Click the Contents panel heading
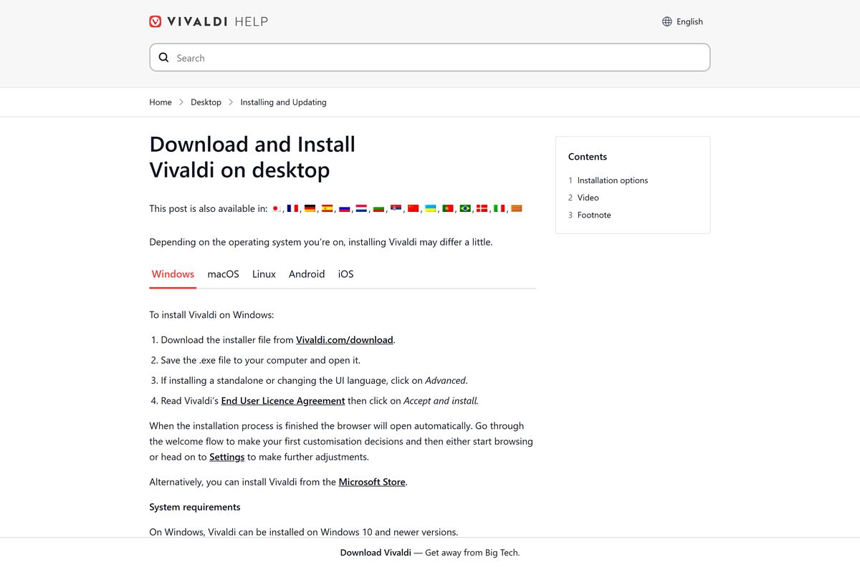This screenshot has width=860, height=567. click(588, 157)
